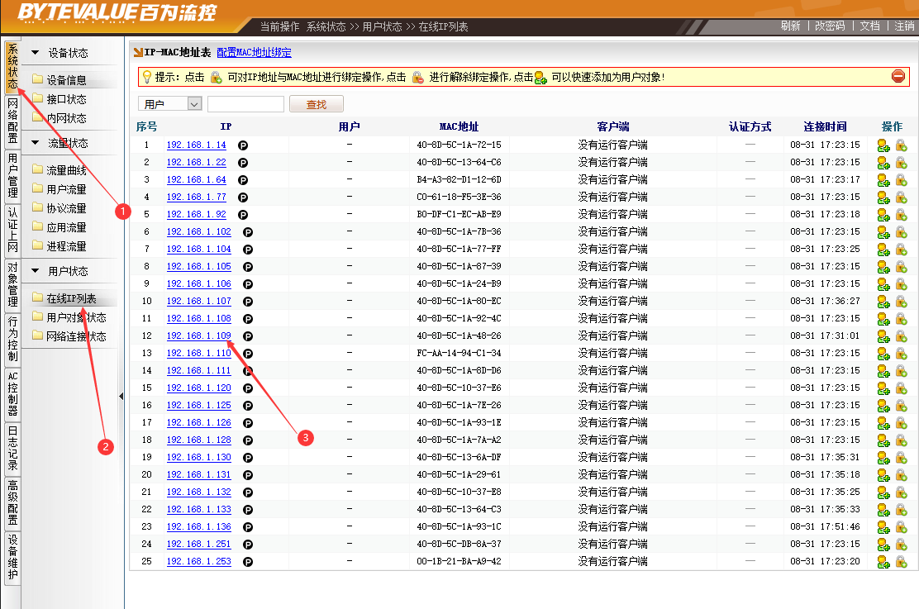Click the search text input field
Viewport: 919px width, 609px height.
point(245,104)
